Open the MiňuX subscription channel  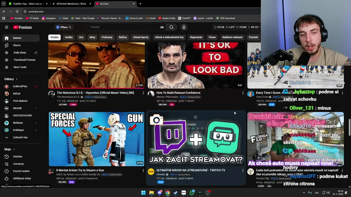click(21, 94)
